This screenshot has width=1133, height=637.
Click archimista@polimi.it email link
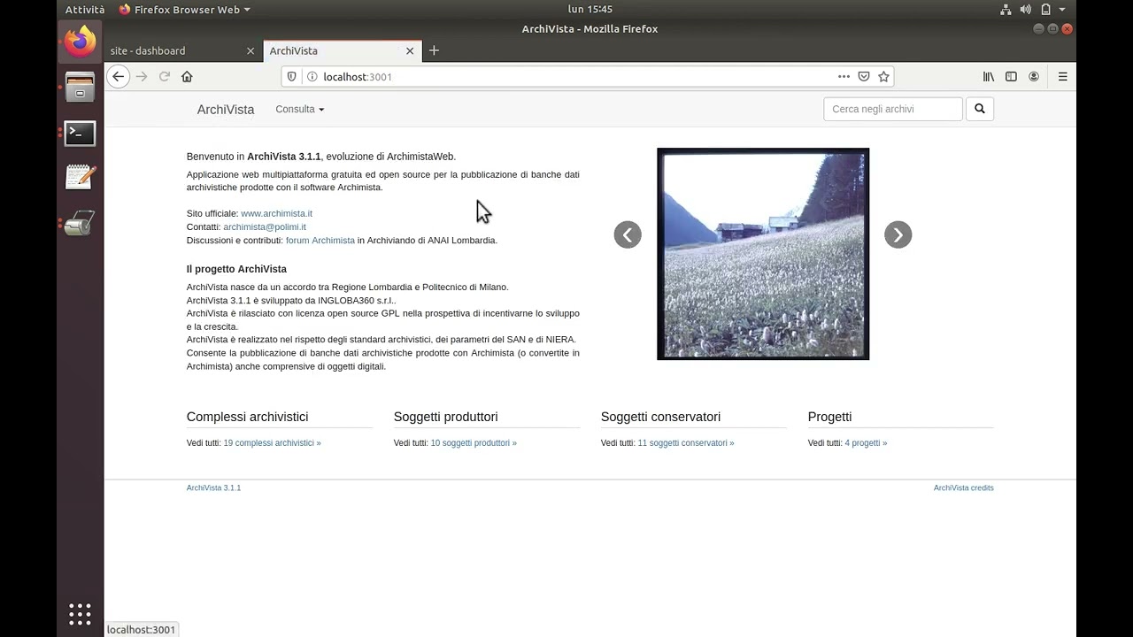pos(265,226)
